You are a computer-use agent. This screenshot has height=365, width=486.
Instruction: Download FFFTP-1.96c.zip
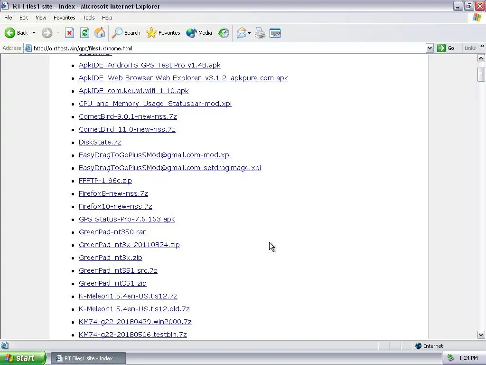105,181
